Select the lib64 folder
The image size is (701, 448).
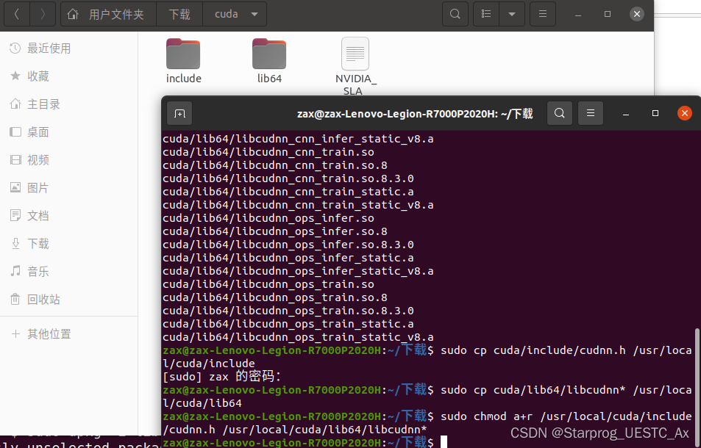point(269,61)
